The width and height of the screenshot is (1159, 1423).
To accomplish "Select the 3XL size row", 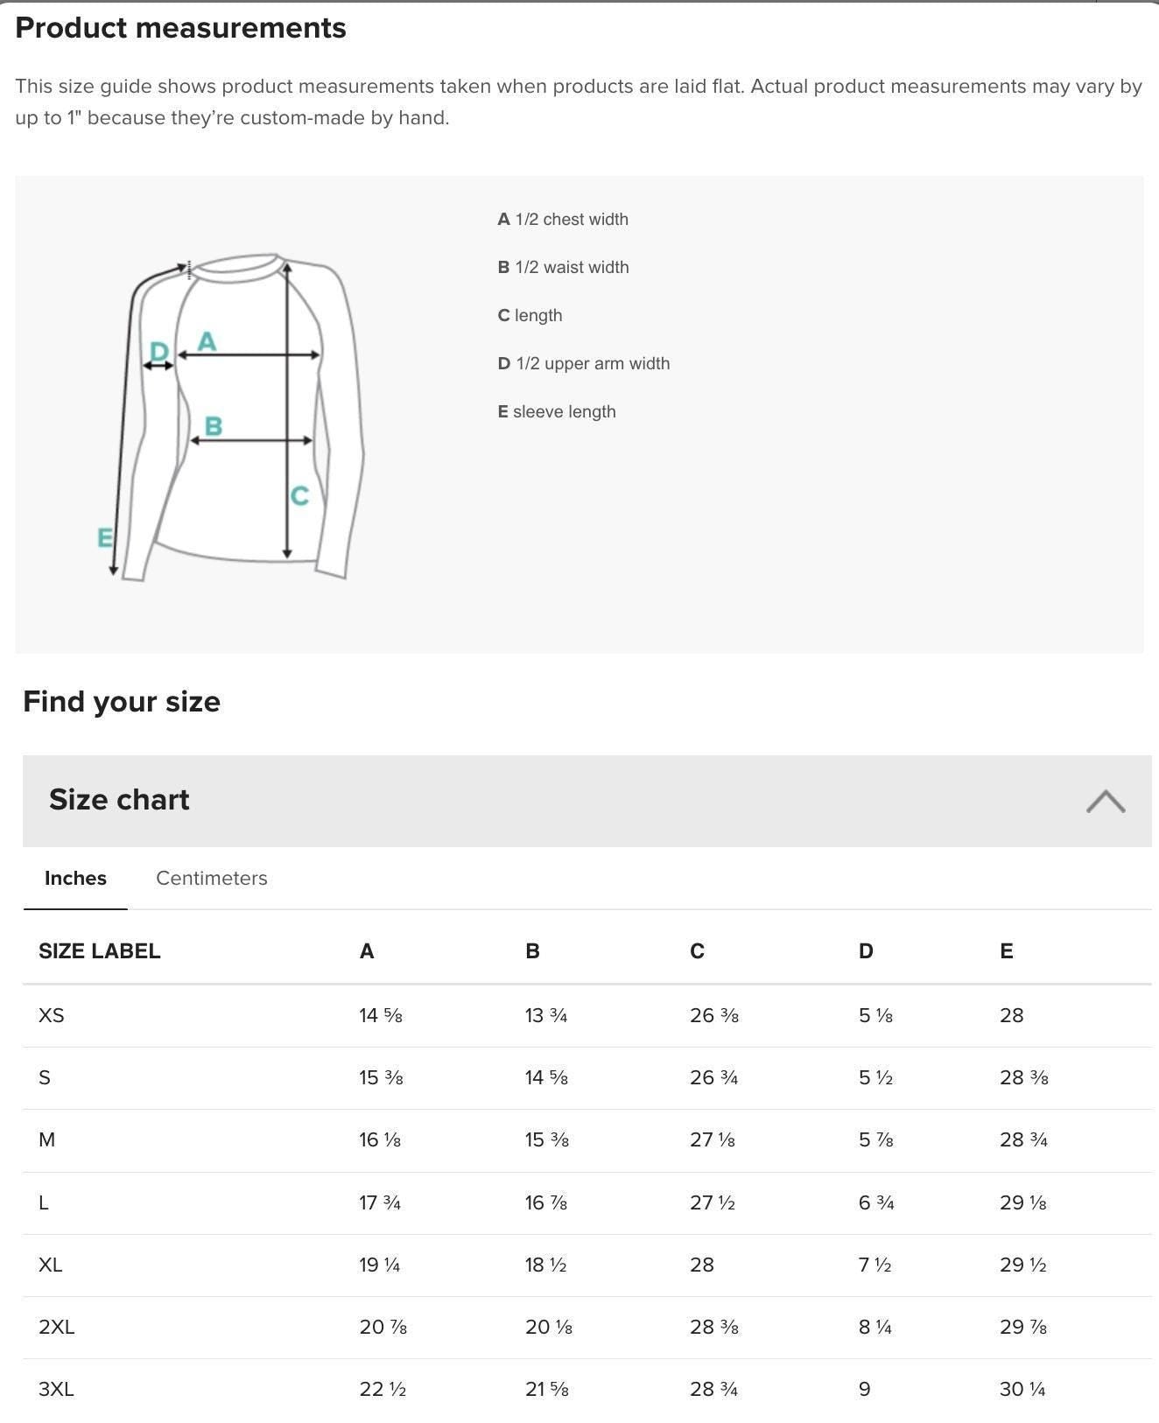I will 57,1389.
